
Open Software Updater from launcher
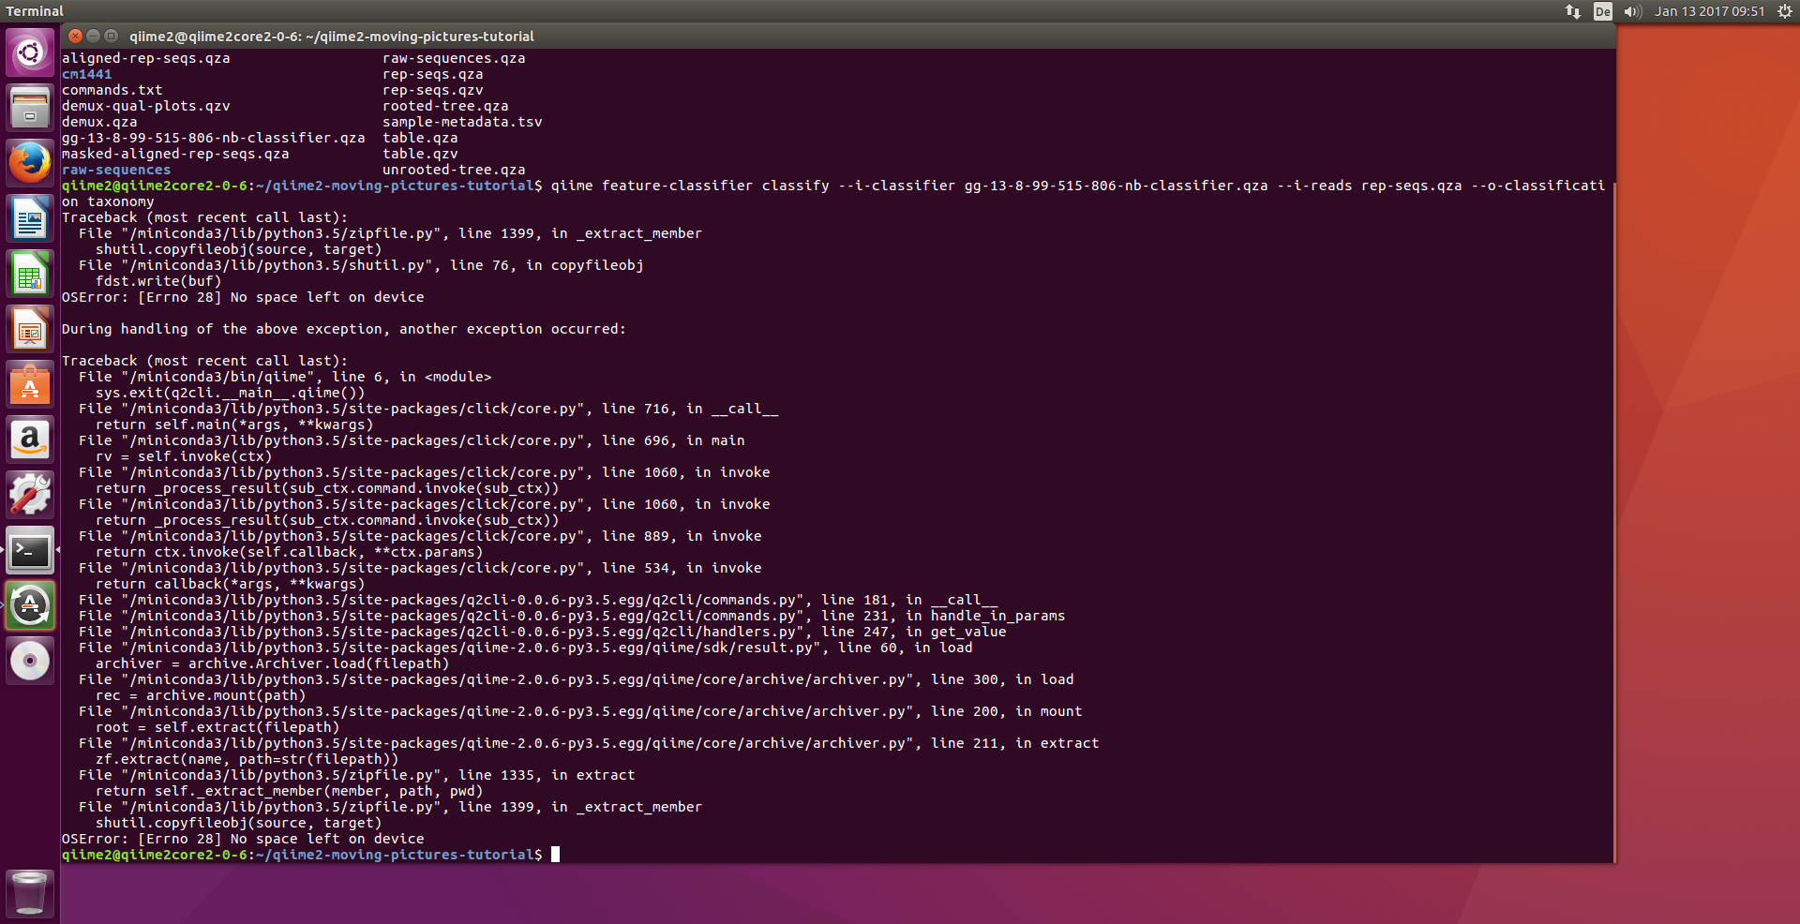(30, 606)
